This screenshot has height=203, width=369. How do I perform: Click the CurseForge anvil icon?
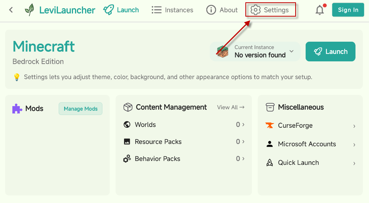pos(269,125)
